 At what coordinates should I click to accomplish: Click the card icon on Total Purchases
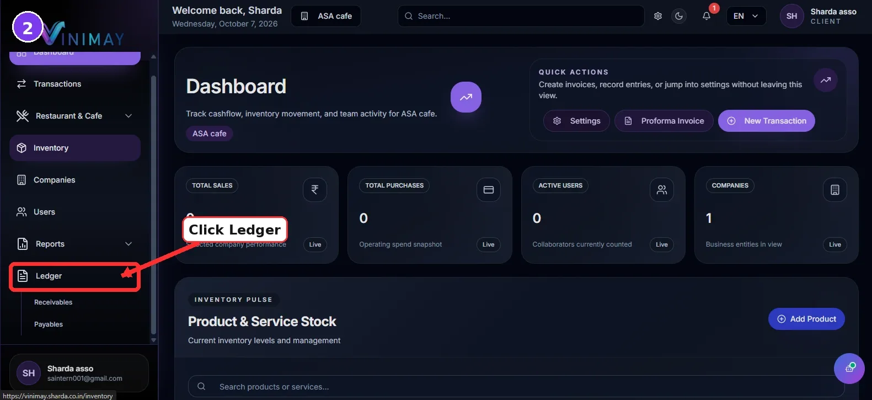[489, 190]
